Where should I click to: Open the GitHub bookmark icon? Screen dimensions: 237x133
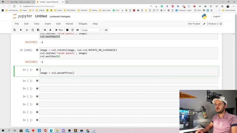[x=204, y=10]
